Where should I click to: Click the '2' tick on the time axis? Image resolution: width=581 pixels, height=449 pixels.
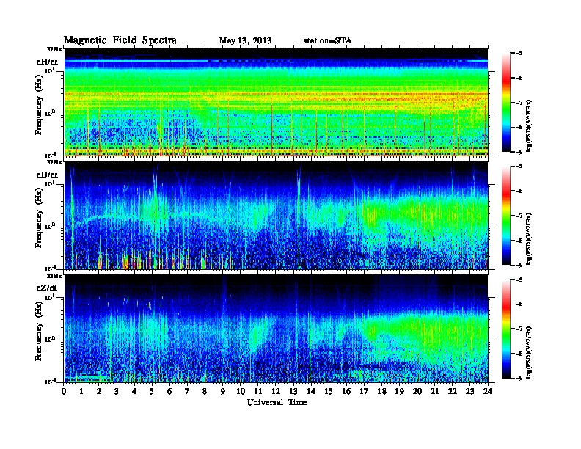(x=99, y=392)
